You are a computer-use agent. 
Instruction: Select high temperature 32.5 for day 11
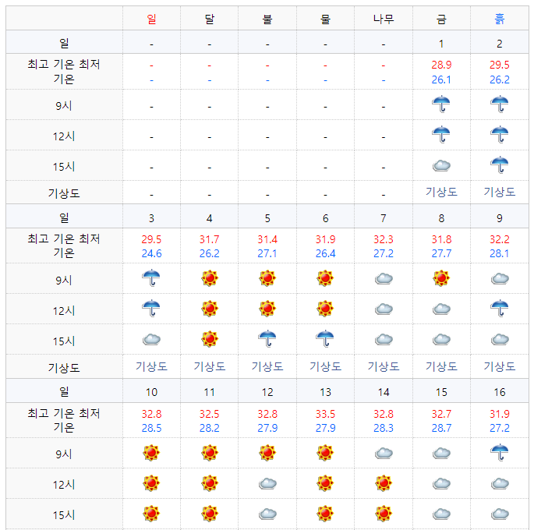pyautogui.click(x=209, y=414)
